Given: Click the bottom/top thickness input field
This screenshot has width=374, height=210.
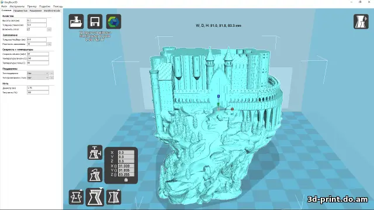Looking at the screenshot, I should click(37, 40).
